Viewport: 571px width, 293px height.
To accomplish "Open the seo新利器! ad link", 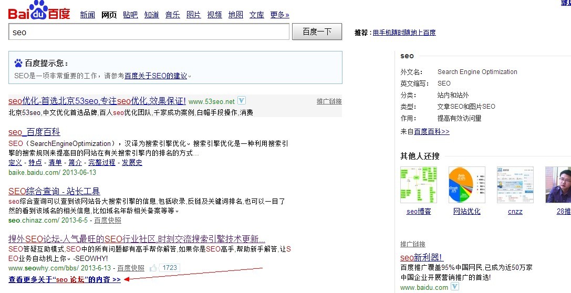I will coord(422,257).
